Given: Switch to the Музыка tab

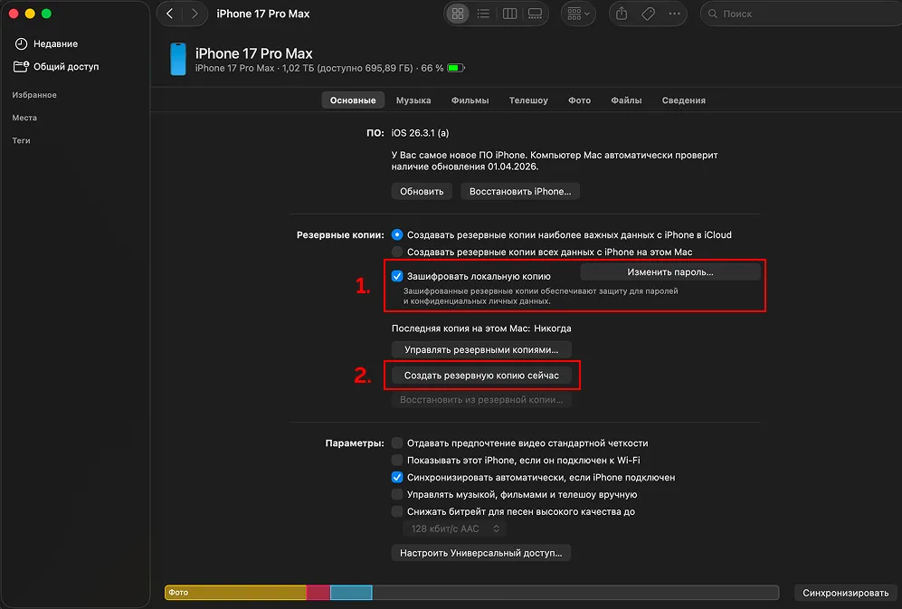Looking at the screenshot, I should (413, 100).
